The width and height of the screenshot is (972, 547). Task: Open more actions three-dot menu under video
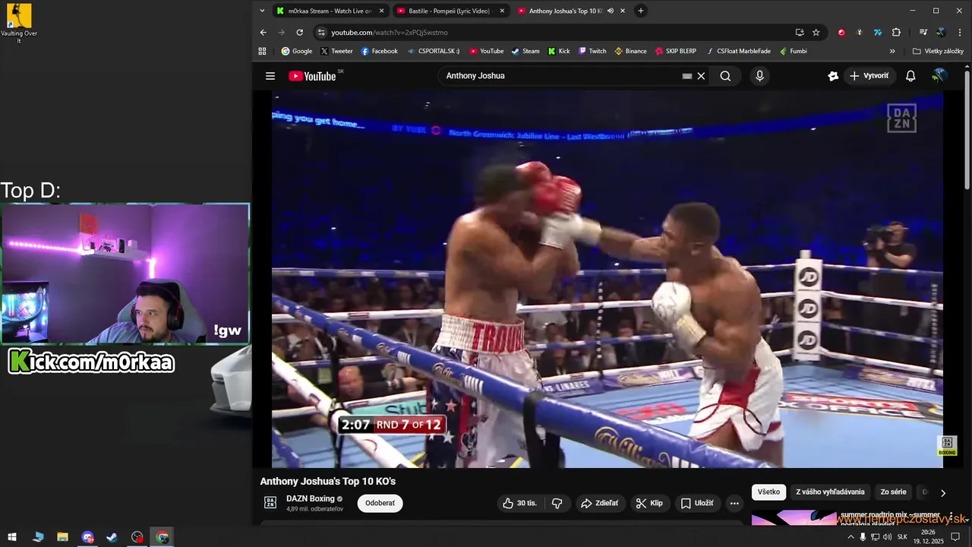point(734,503)
